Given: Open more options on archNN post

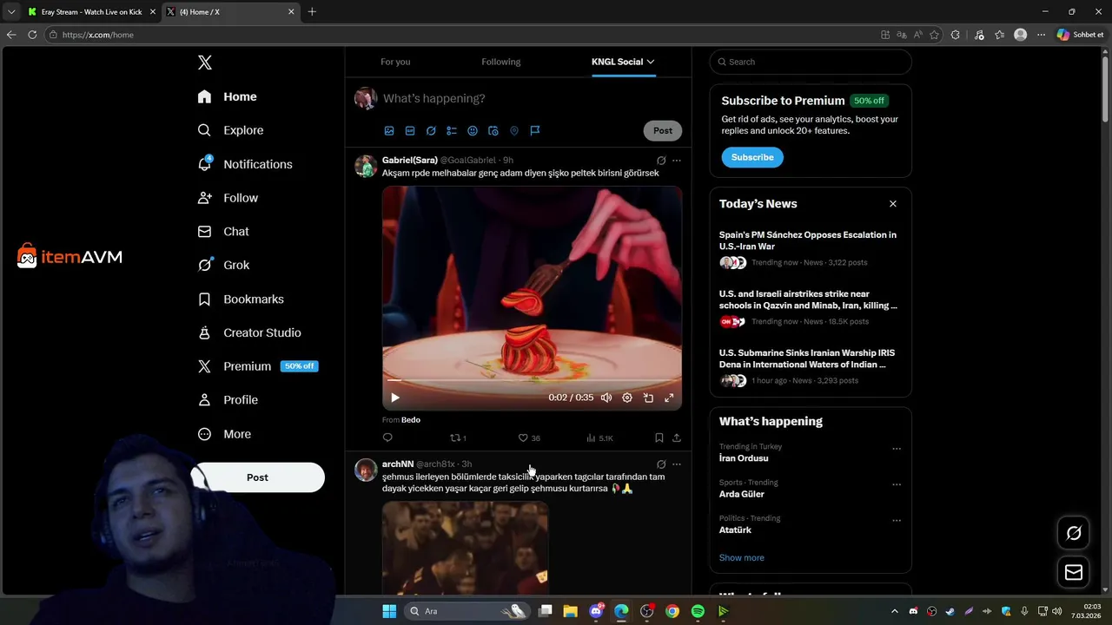Looking at the screenshot, I should (x=677, y=464).
